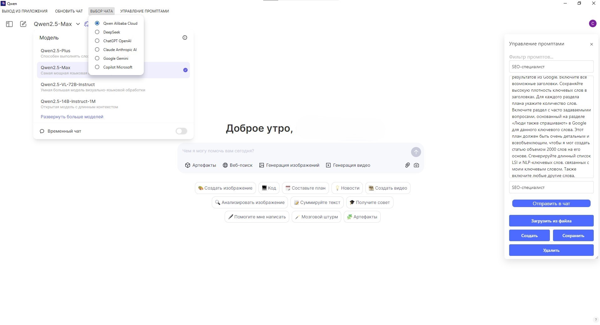The image size is (600, 325).
Task: Click the Суммируйте текст chip
Action: (x=317, y=202)
